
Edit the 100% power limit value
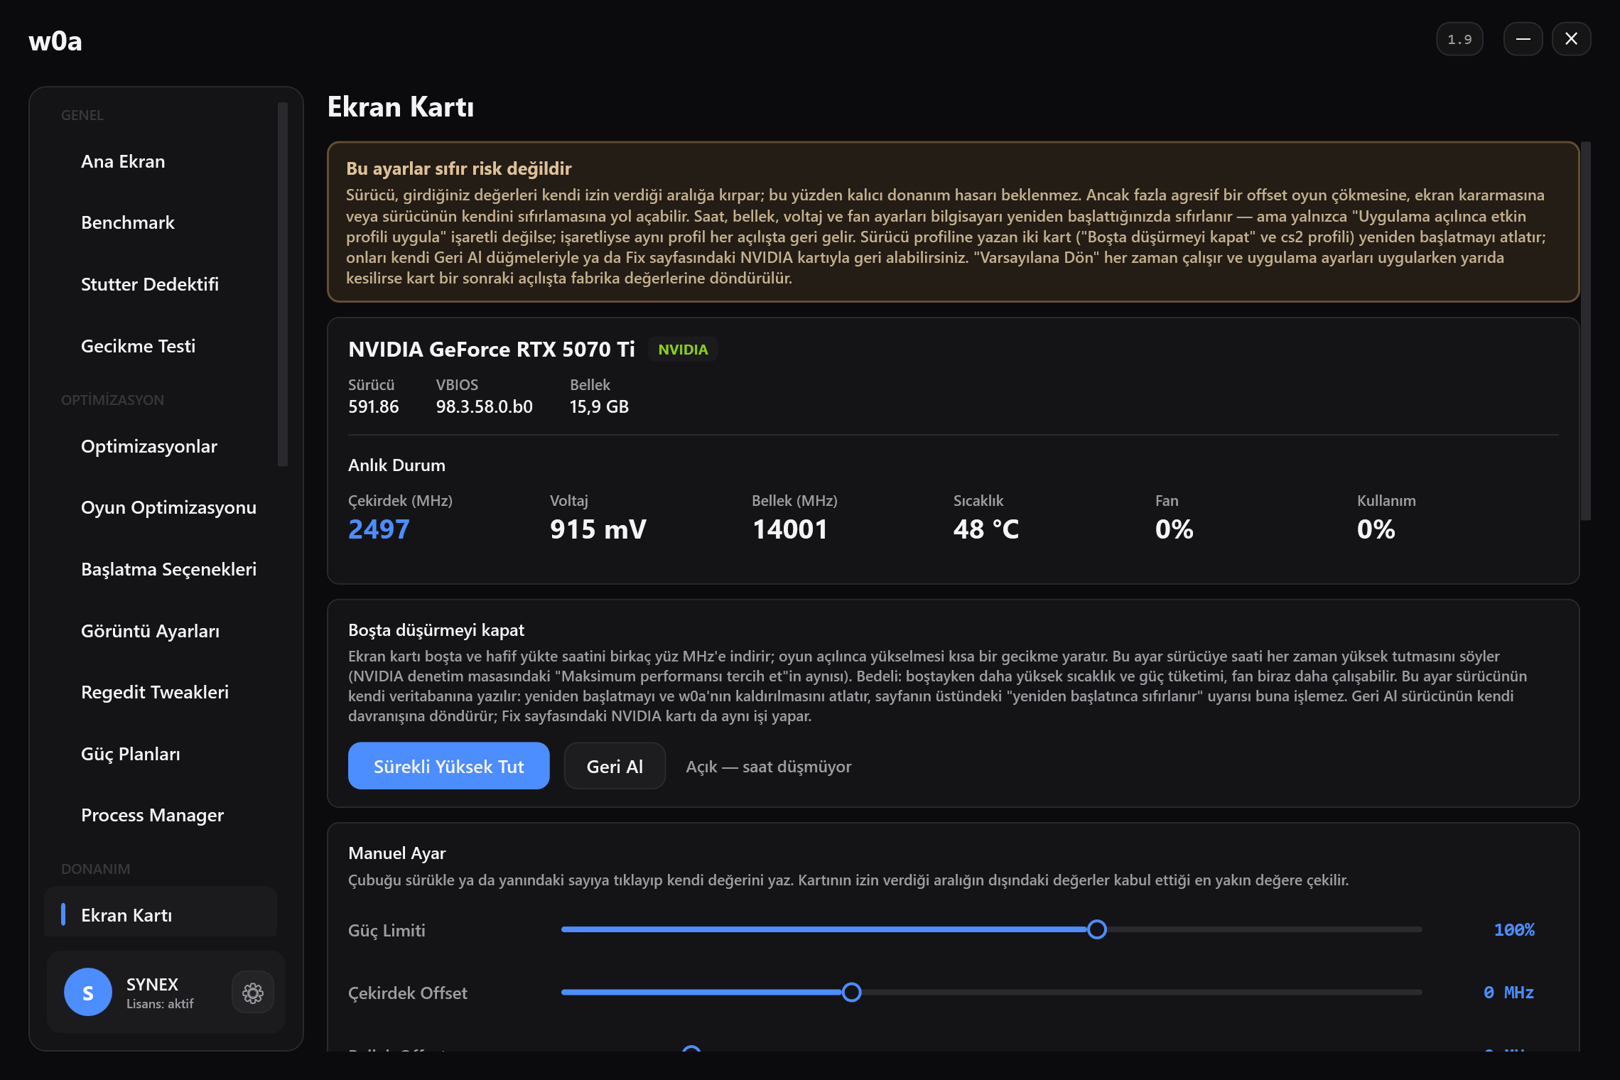coord(1514,930)
